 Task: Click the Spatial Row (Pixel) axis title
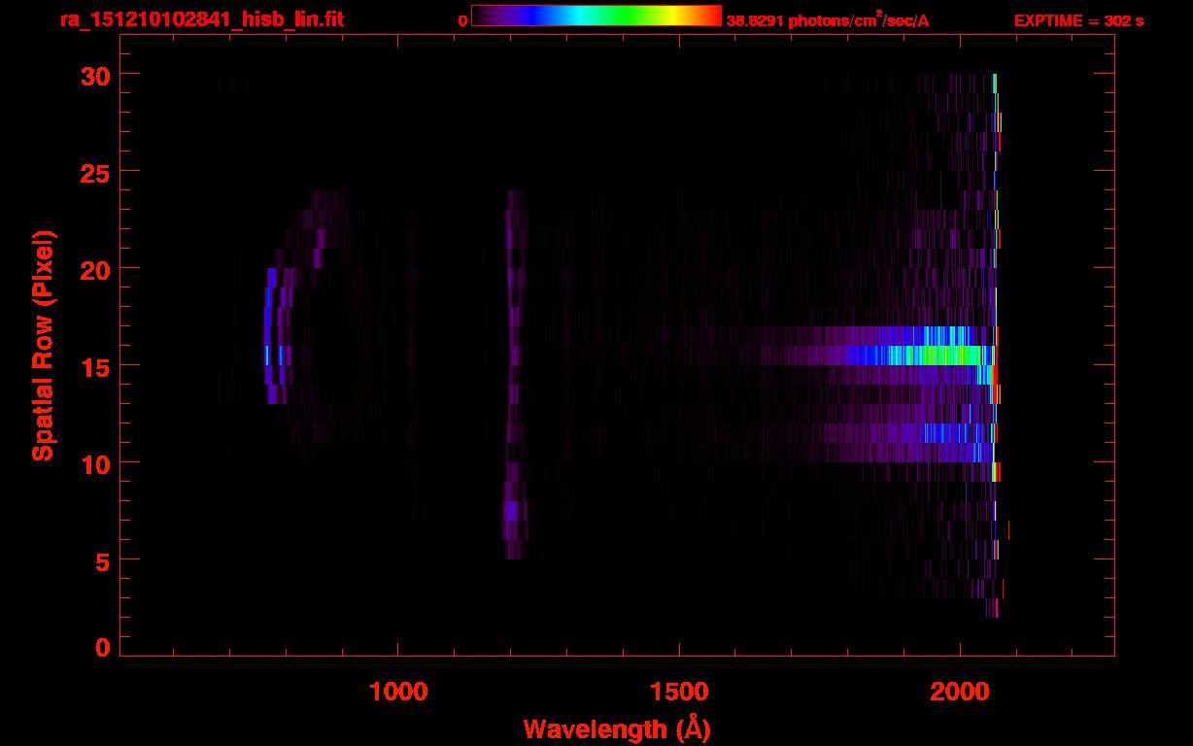pyautogui.click(x=42, y=346)
